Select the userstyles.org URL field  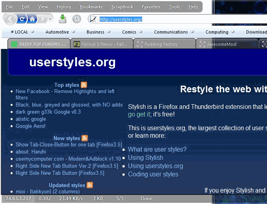177,19
